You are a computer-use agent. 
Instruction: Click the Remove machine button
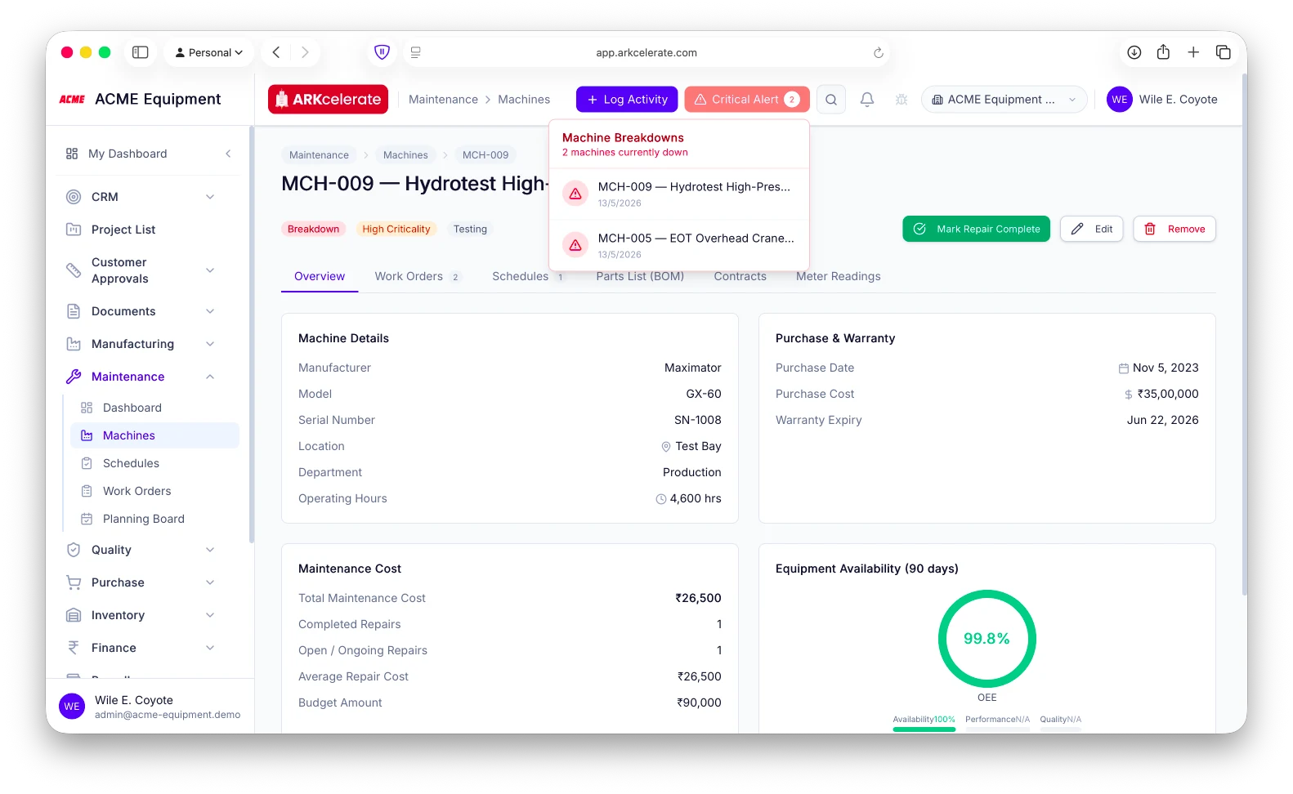coord(1174,229)
